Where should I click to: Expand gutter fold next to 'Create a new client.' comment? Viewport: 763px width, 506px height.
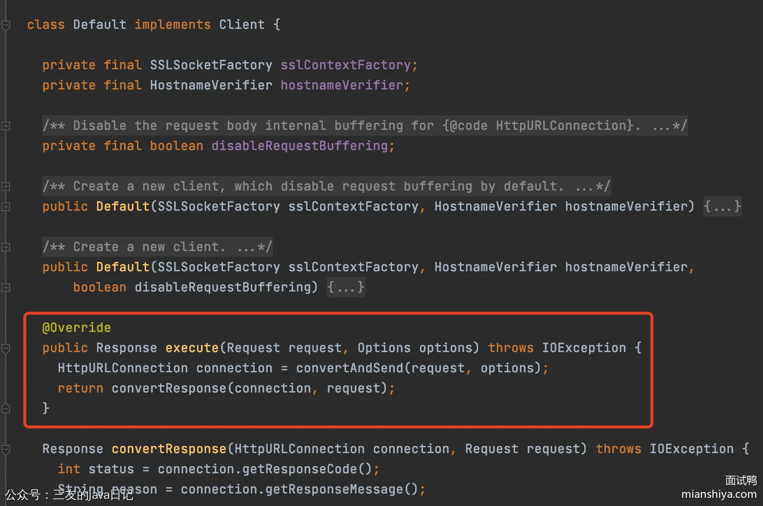click(6, 247)
